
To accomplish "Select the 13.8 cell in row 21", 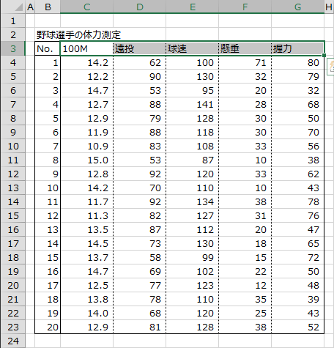I will point(86,299).
